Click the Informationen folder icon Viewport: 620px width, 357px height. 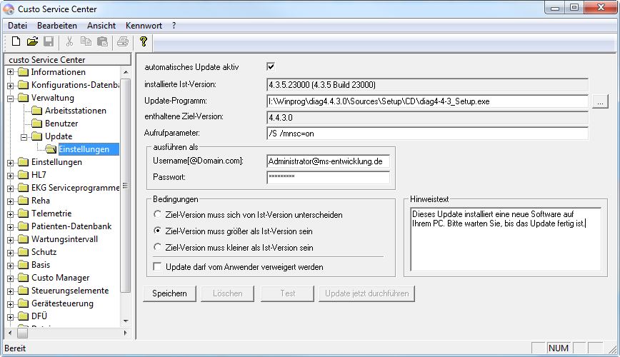click(24, 72)
